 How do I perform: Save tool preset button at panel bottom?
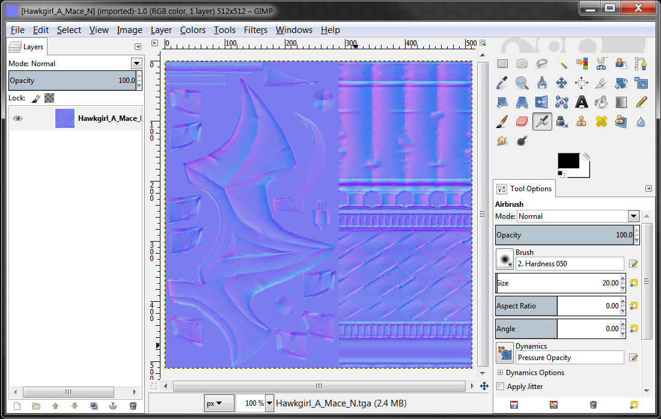point(514,405)
